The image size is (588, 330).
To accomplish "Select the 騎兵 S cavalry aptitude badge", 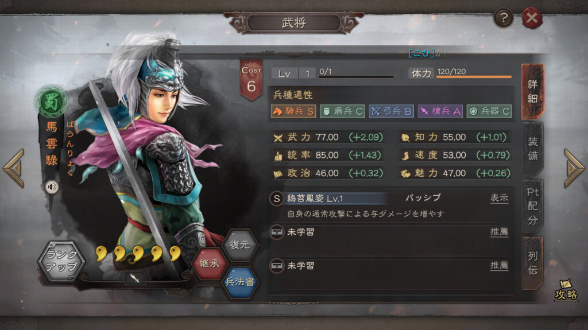I will click(293, 111).
